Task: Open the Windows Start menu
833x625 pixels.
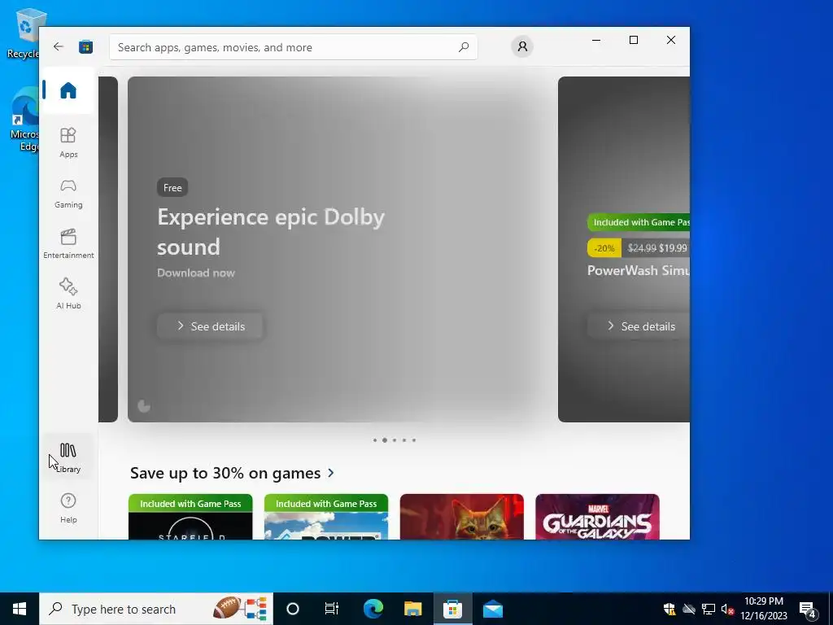Action: tap(20, 609)
